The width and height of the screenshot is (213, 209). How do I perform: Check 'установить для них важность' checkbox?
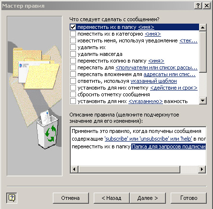pos(73,101)
